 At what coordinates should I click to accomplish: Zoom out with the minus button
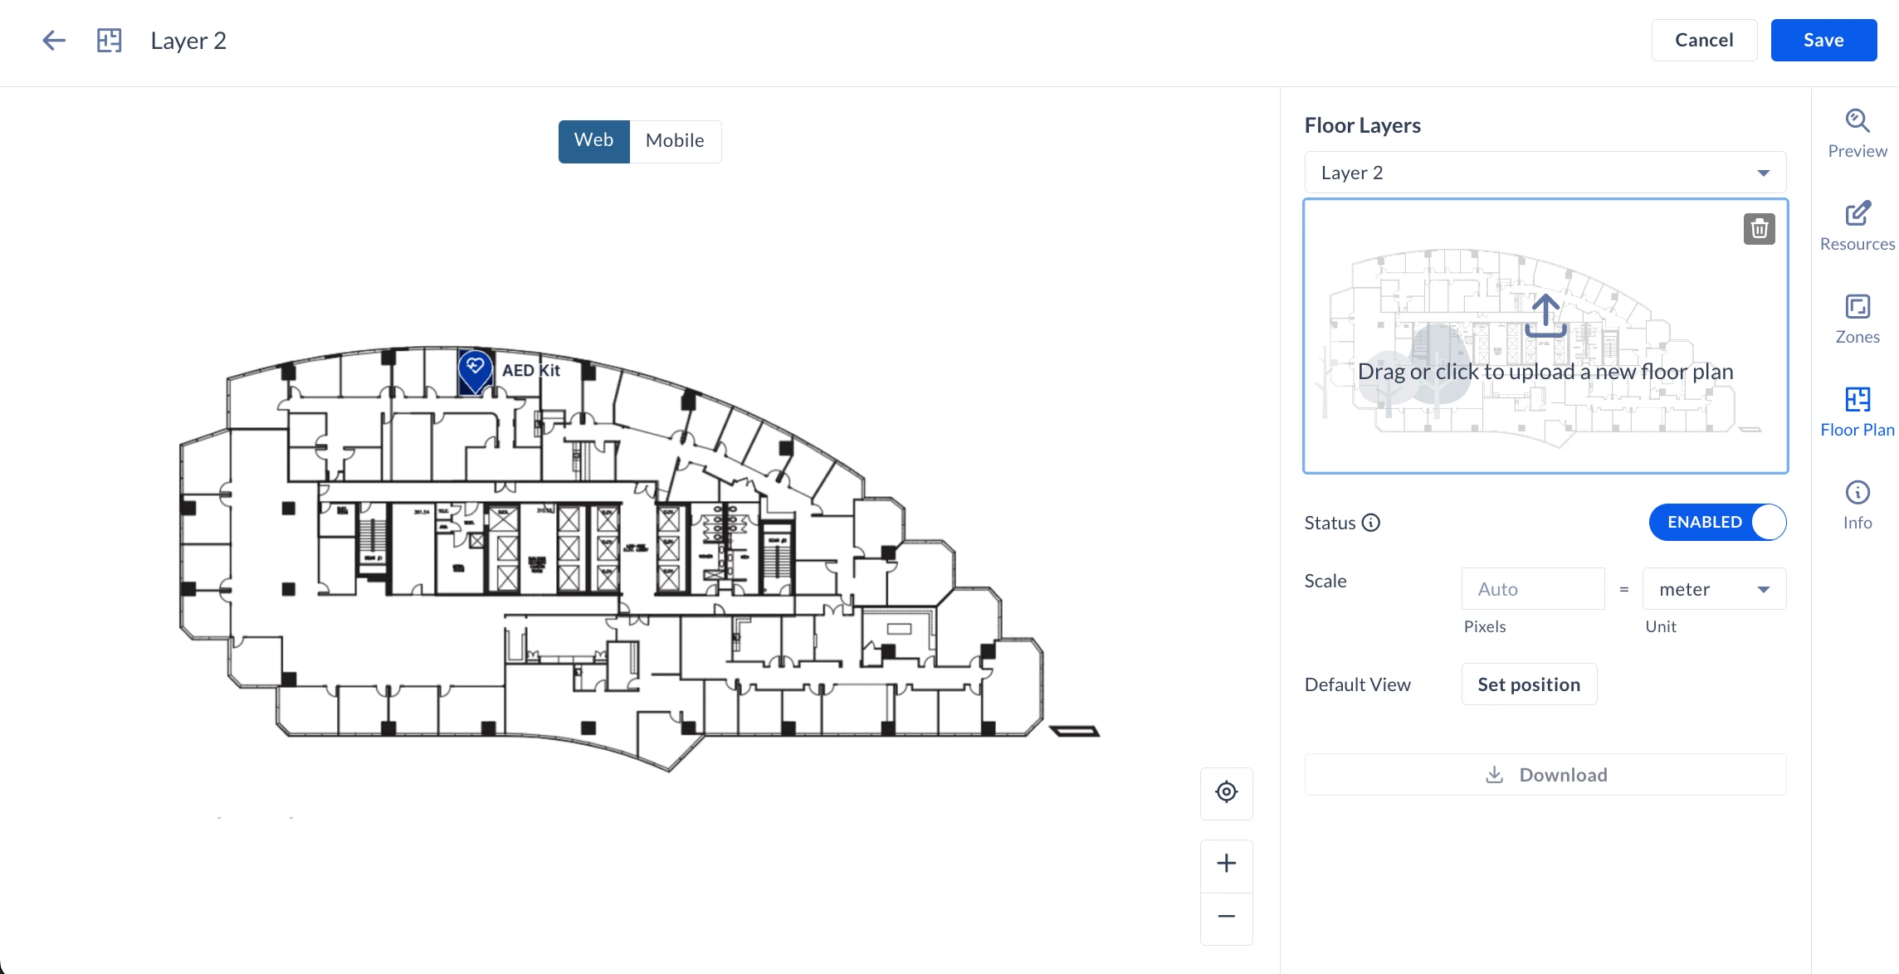1226,917
